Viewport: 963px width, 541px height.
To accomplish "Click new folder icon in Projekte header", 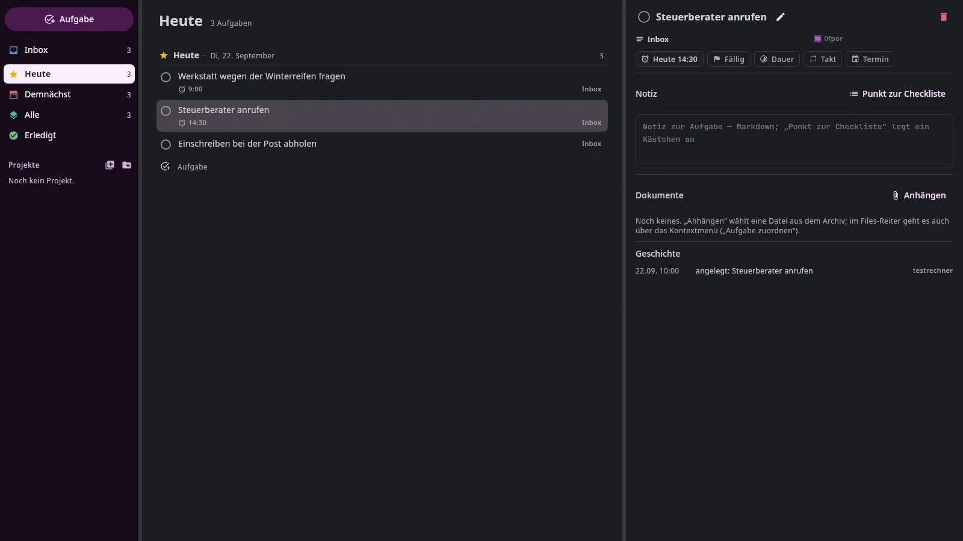I will (x=126, y=165).
